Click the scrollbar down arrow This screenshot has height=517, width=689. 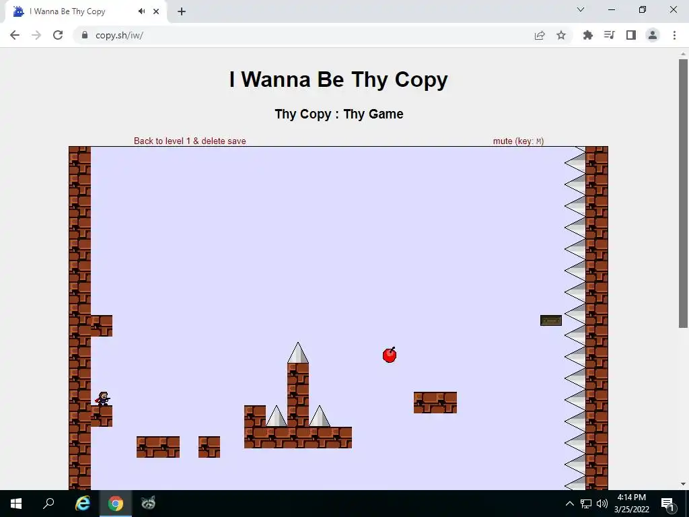click(x=683, y=484)
